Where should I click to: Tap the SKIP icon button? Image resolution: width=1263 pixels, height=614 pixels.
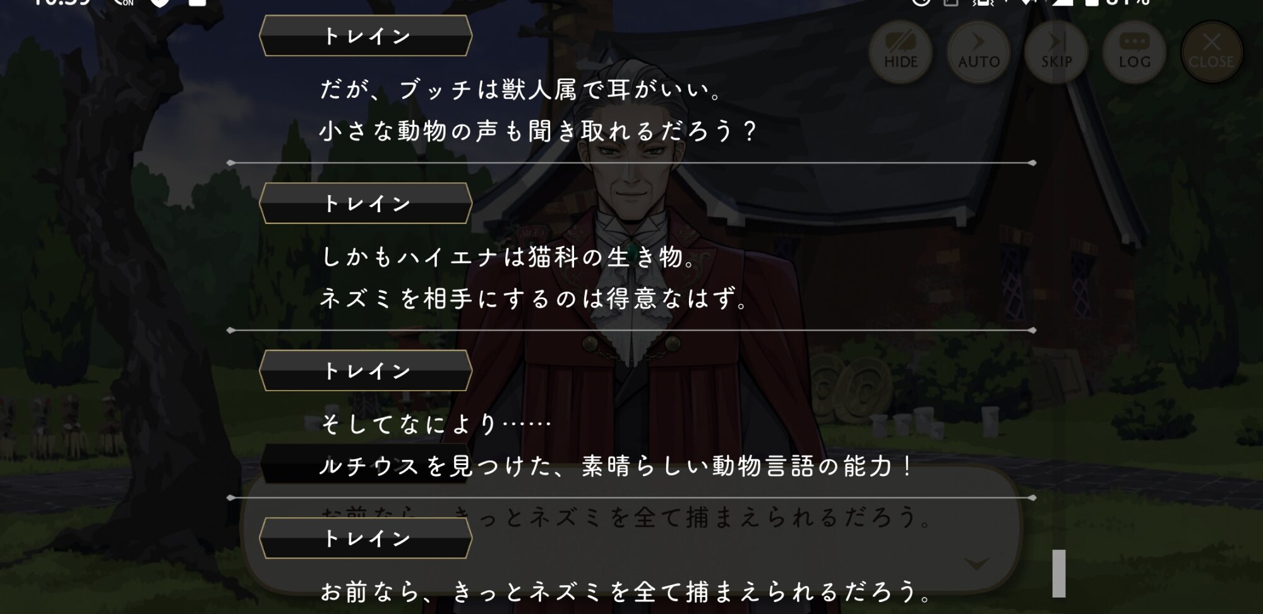(1056, 52)
